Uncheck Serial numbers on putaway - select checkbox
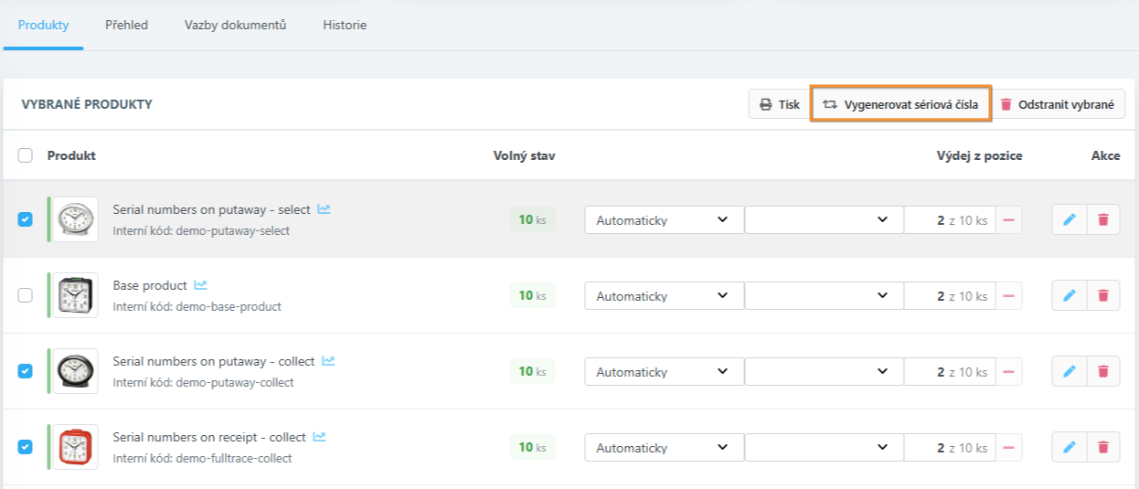Screen dimensions: 1139x489 [x=26, y=219]
